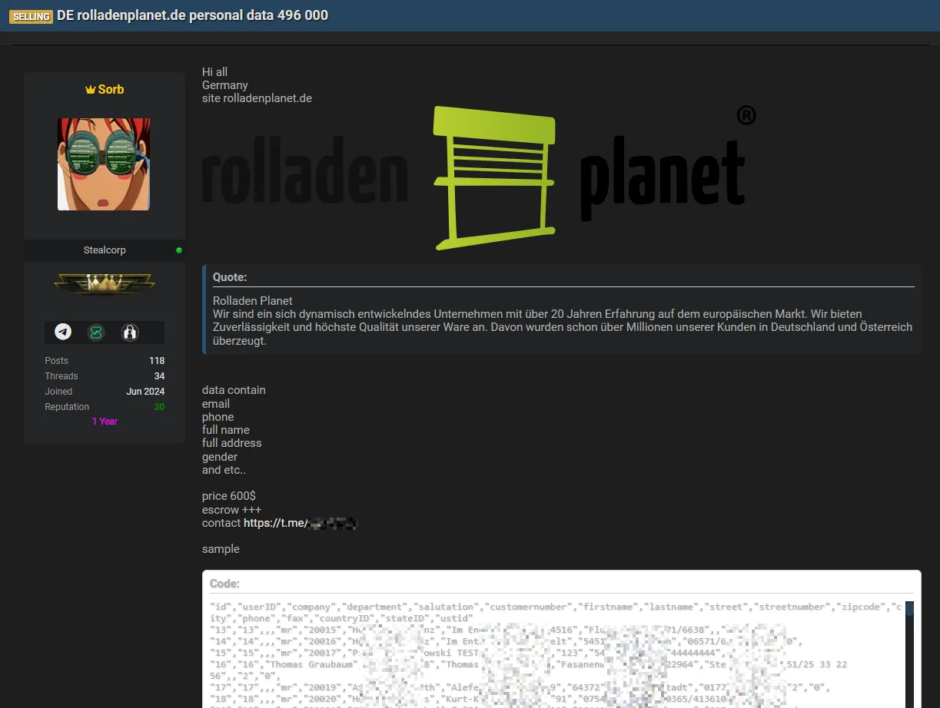
Task: Click the thread title text
Action: coord(192,16)
